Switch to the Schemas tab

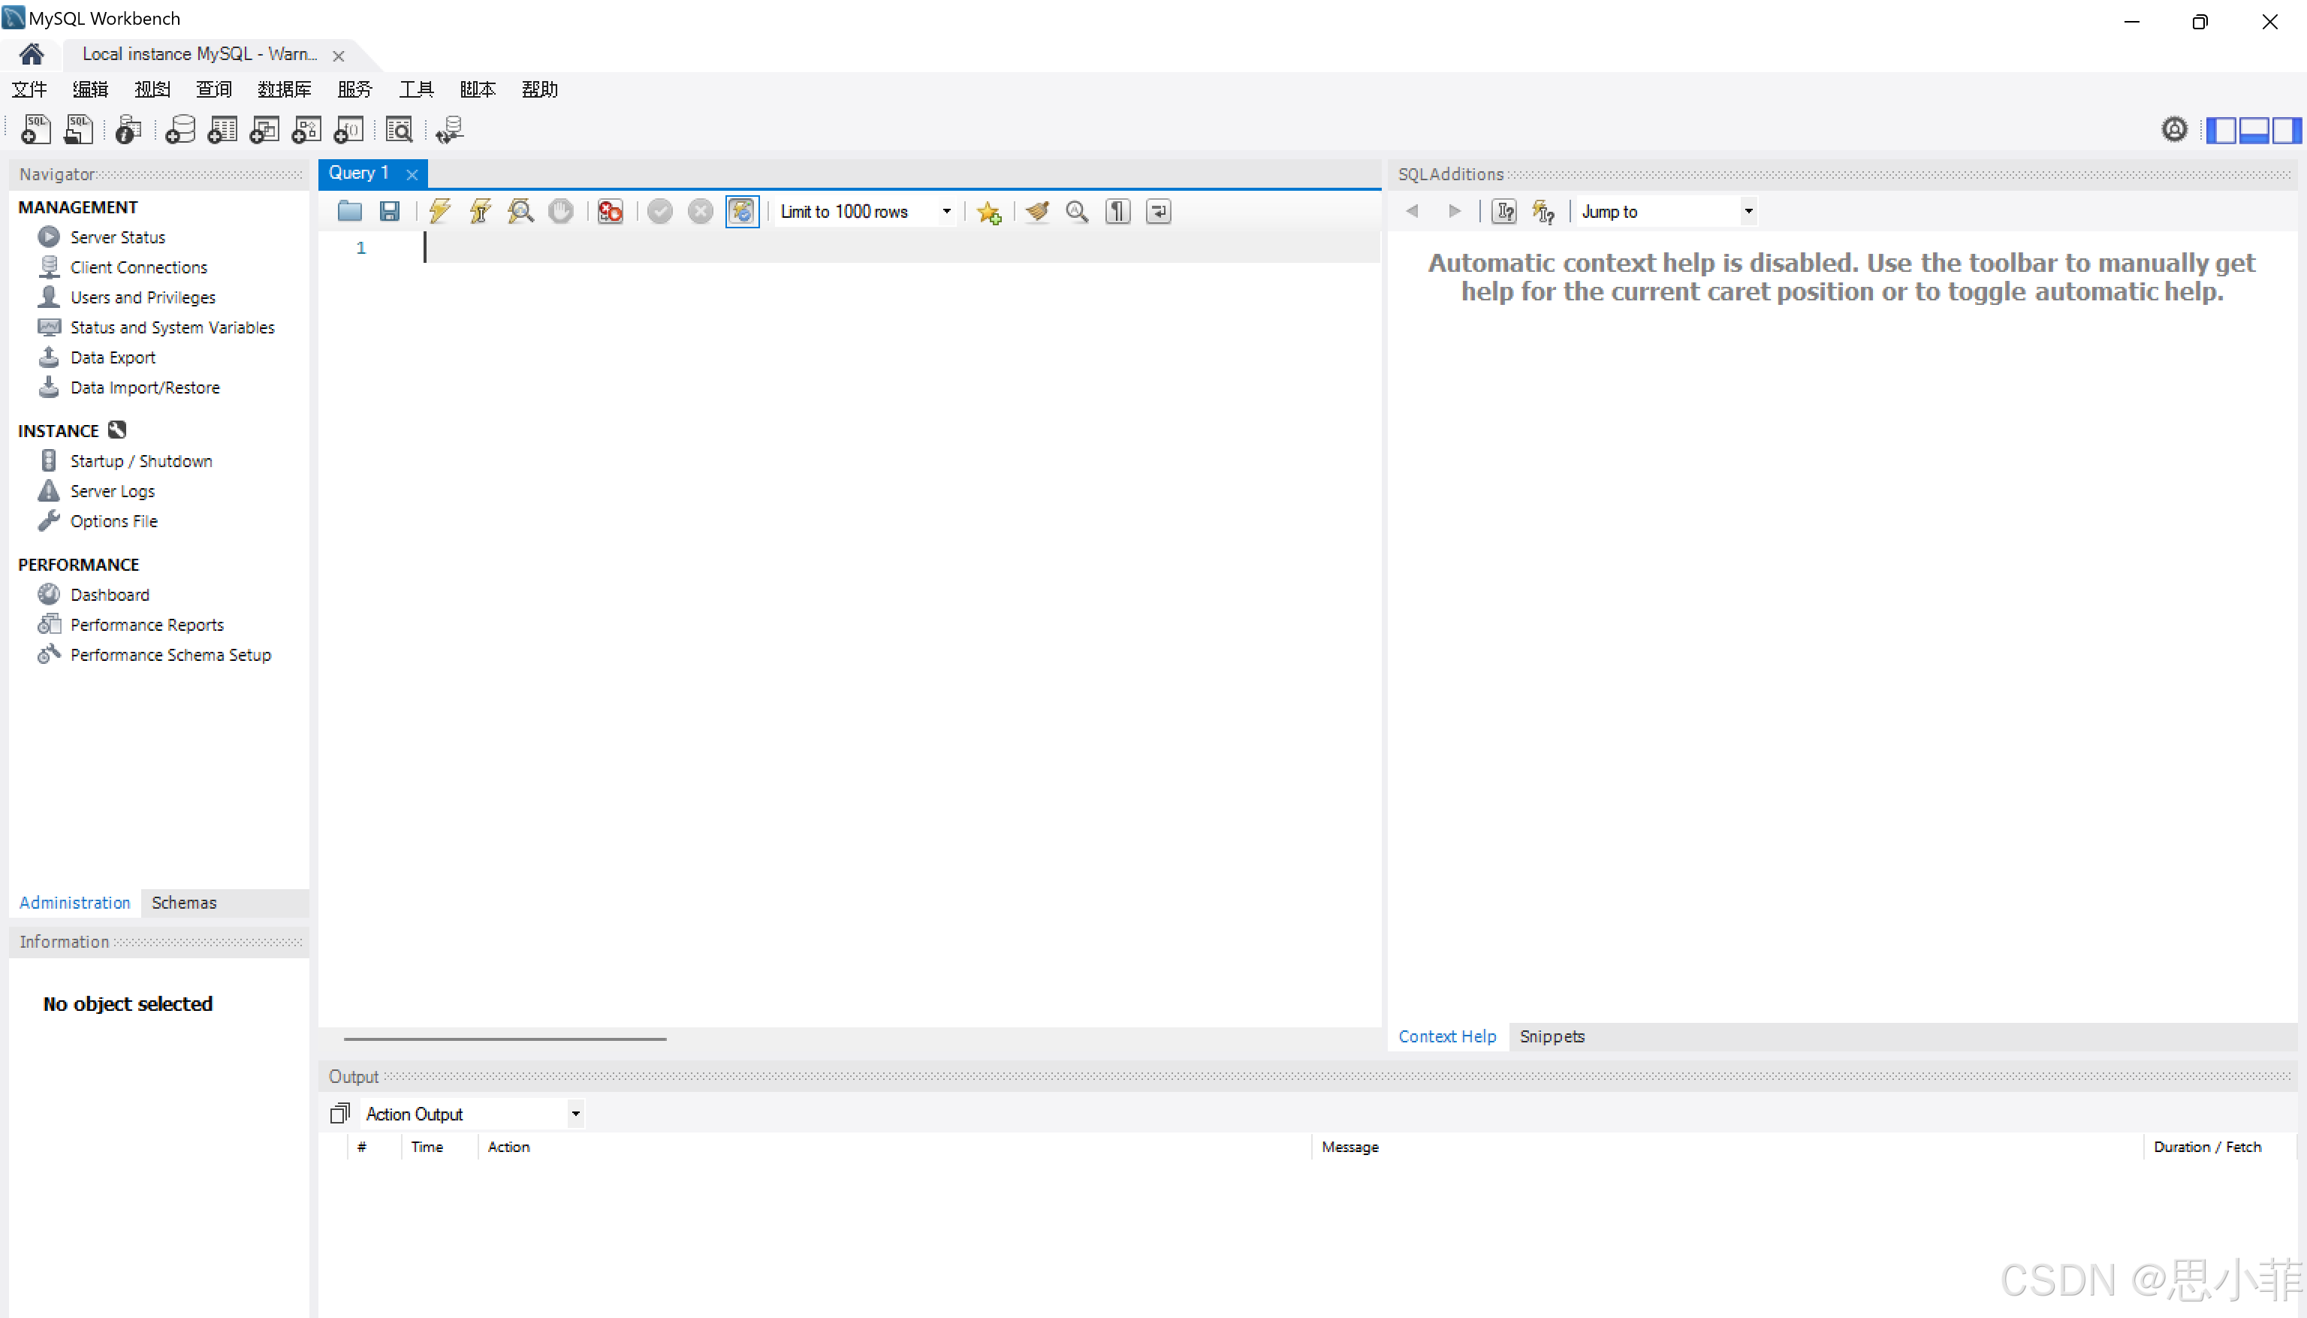click(x=184, y=902)
